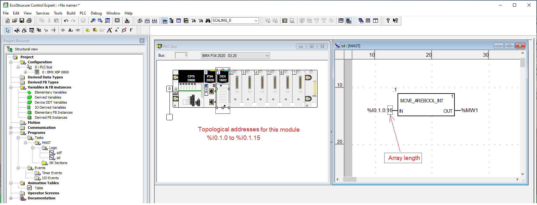The image size is (537, 205).
Task: Choose the selection pointer tool
Action: pyautogui.click(x=8, y=30)
